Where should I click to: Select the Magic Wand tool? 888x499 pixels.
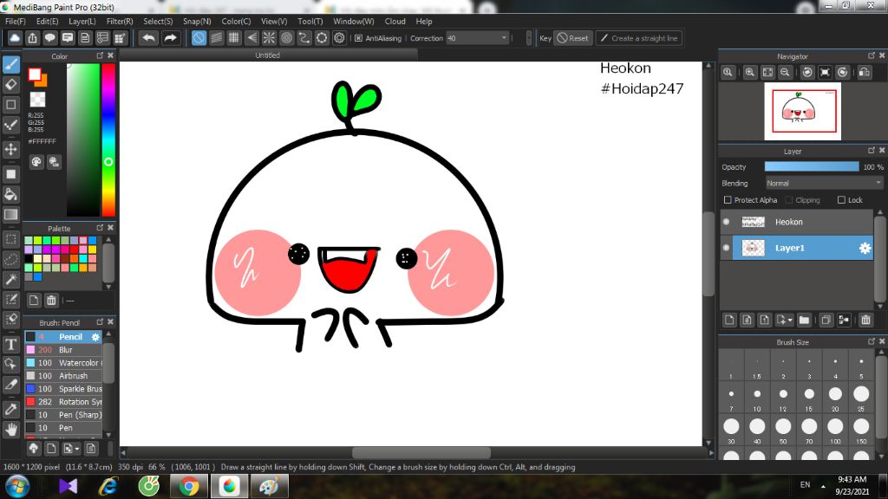click(x=11, y=279)
